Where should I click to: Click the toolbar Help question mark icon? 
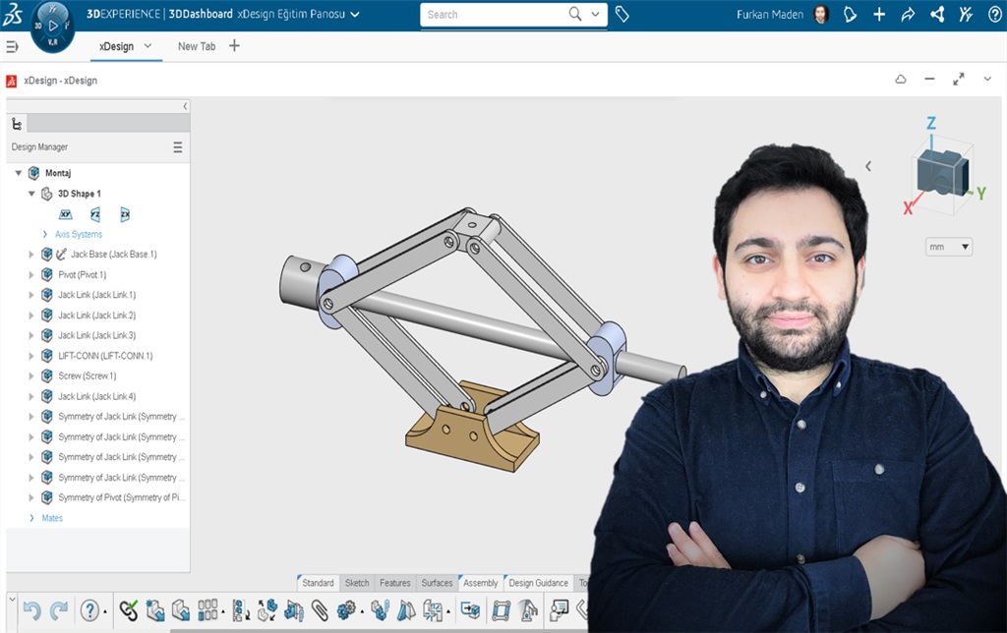coord(89,609)
